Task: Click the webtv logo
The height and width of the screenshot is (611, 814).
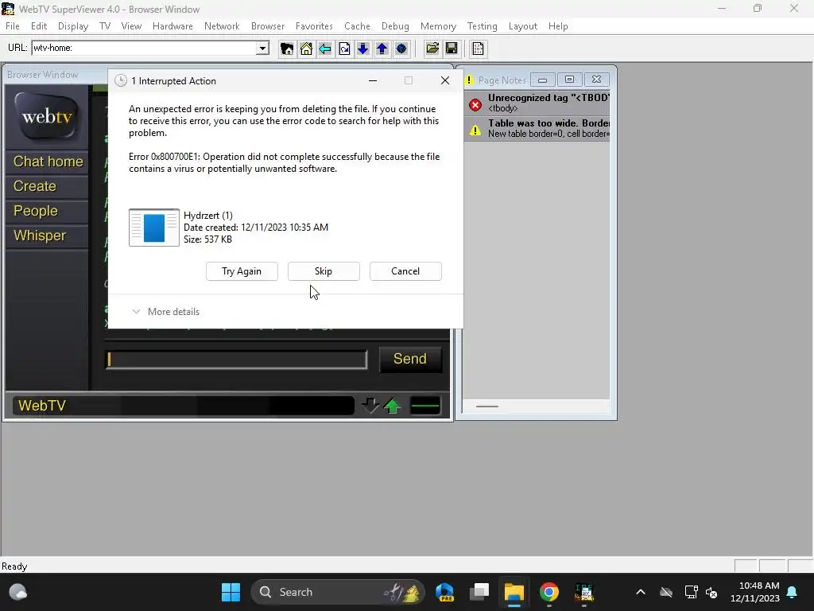Action: click(47, 116)
